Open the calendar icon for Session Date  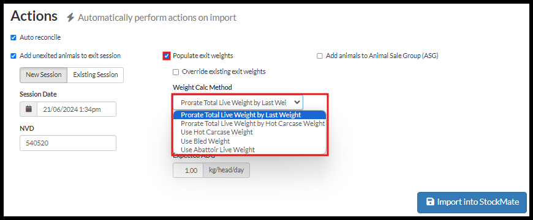tap(29, 109)
